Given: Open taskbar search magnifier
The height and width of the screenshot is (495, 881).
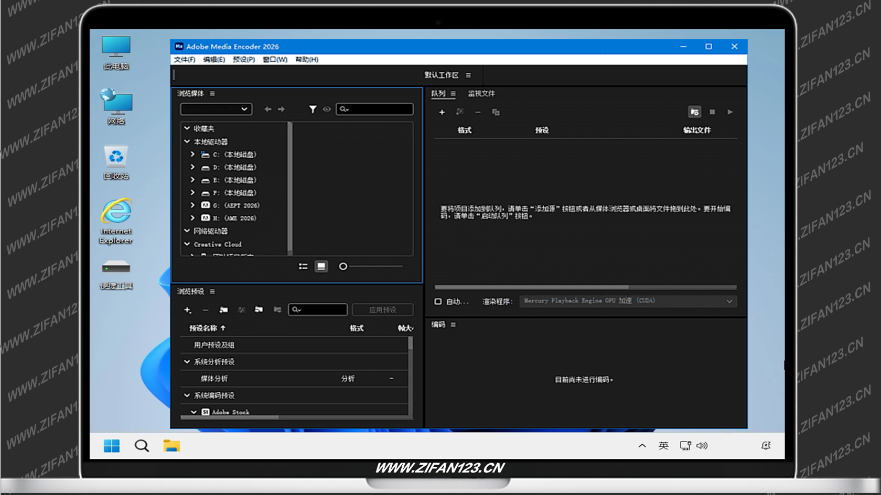Looking at the screenshot, I should (x=142, y=446).
